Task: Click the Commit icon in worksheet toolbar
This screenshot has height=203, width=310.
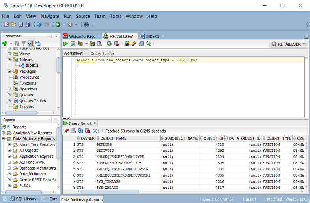Action: coord(109,44)
